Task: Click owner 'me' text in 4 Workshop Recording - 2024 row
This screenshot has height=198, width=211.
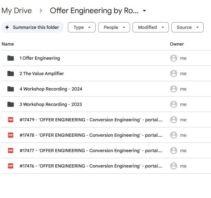Action: tap(183, 89)
